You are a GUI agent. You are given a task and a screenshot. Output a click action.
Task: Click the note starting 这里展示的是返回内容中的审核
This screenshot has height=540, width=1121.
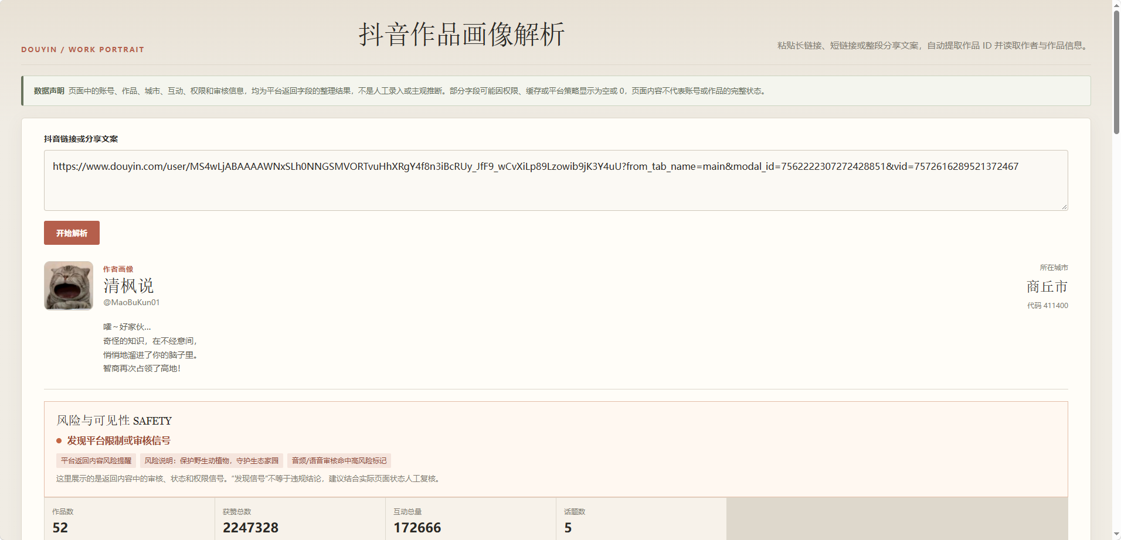click(x=249, y=479)
